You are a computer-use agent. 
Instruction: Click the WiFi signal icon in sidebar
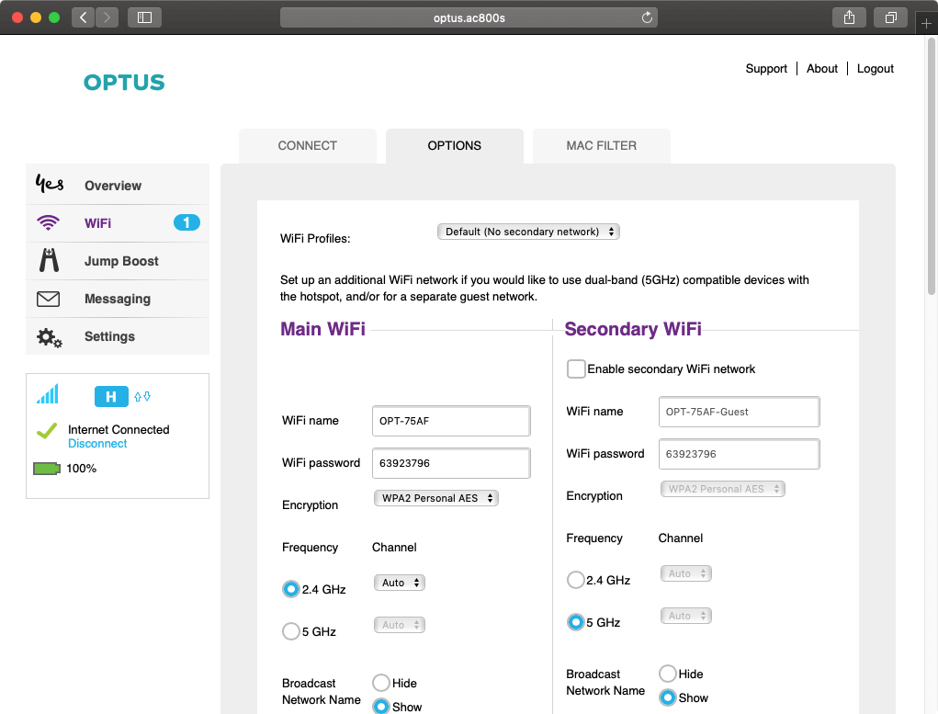click(48, 223)
